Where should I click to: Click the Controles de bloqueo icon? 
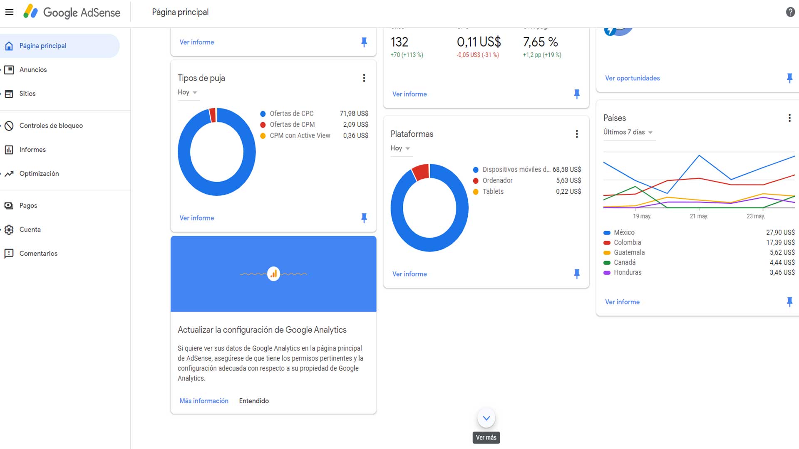9,126
